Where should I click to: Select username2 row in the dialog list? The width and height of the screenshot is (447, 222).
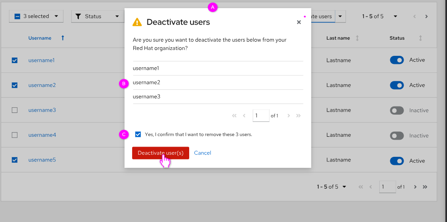(218, 83)
